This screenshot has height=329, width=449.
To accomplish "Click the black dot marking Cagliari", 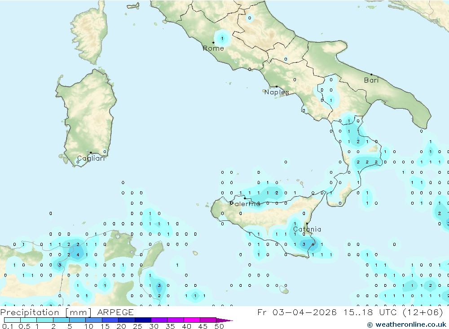I will click(x=91, y=153).
